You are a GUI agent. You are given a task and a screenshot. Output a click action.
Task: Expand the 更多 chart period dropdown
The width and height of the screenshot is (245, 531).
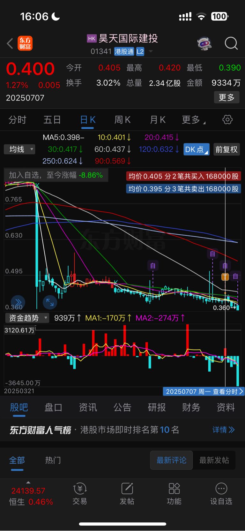(x=194, y=120)
